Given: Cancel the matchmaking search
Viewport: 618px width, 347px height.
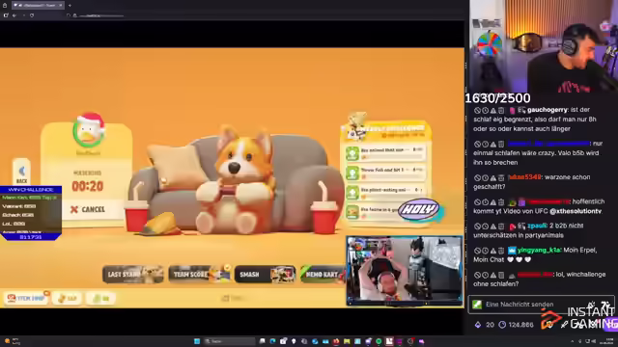Looking at the screenshot, I should 88,209.
